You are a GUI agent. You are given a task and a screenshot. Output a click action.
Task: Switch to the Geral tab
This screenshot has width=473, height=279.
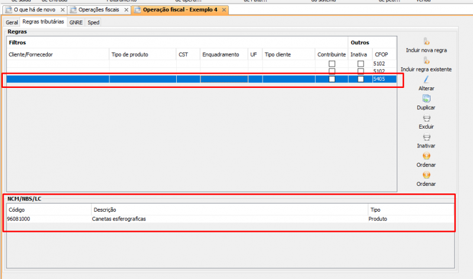pyautogui.click(x=12, y=22)
